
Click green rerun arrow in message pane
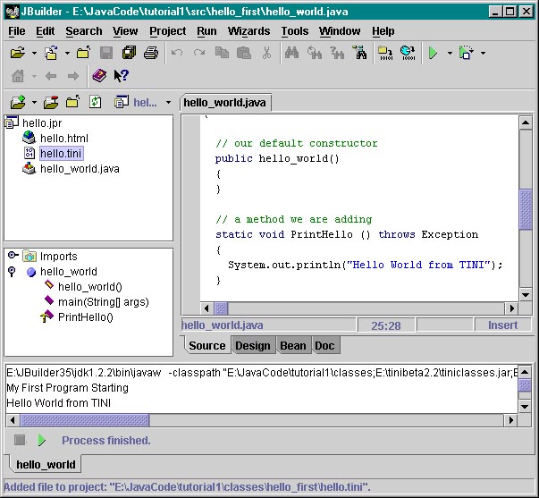[41, 441]
